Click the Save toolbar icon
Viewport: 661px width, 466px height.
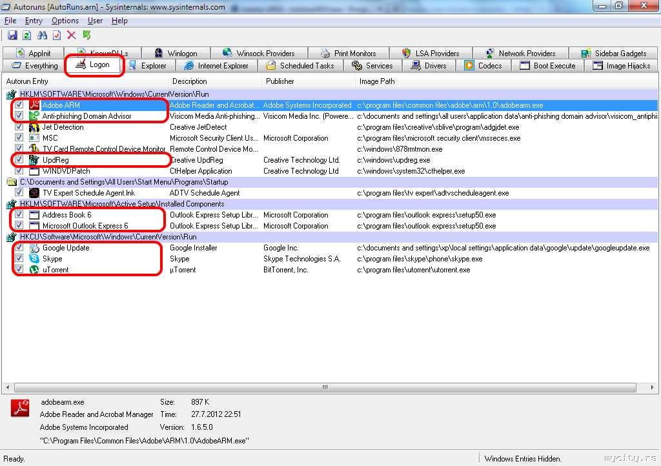tap(12, 35)
